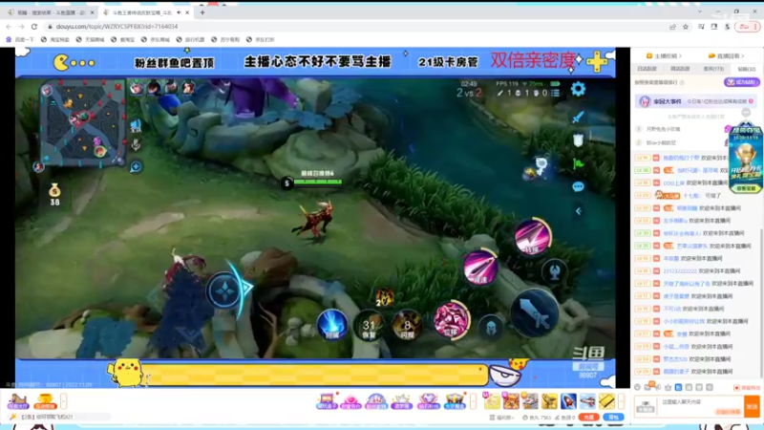Collapse the right-side panel with left chevron
Screen dimensions: 764x430
pyautogui.click(x=579, y=211)
